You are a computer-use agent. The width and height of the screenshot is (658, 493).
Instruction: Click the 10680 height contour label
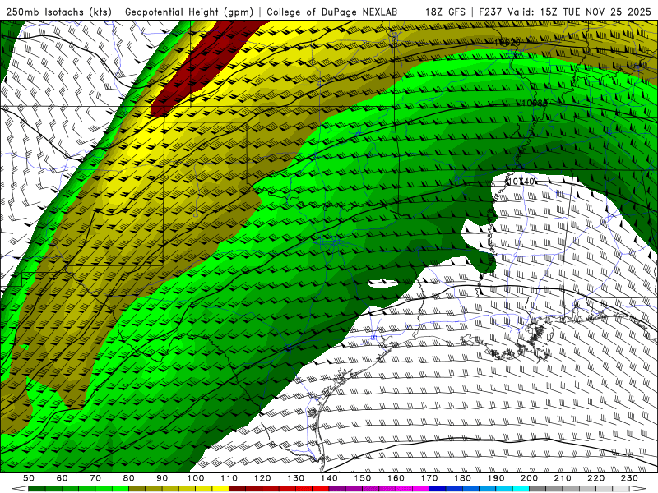point(534,103)
